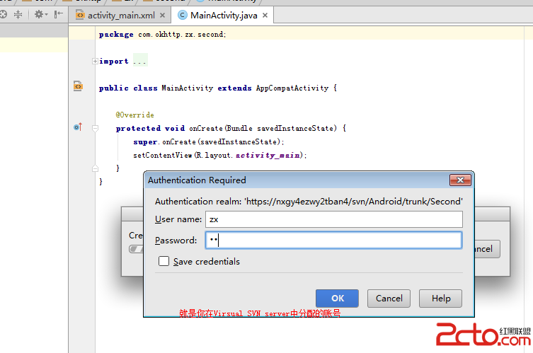Close the MainActivity.java tab
This screenshot has width=533, height=353.
pyautogui.click(x=265, y=16)
